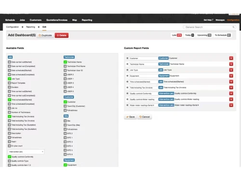Check Date carried out (Completed) field
241x181 pixels.
(x=9, y=66)
